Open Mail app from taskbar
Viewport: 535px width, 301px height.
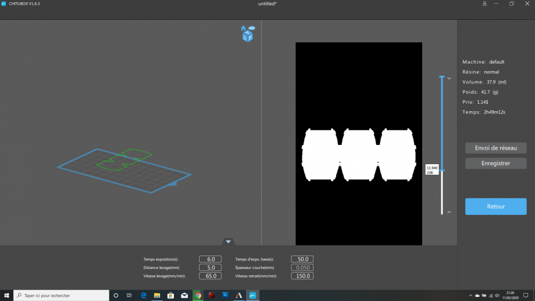click(x=184, y=296)
